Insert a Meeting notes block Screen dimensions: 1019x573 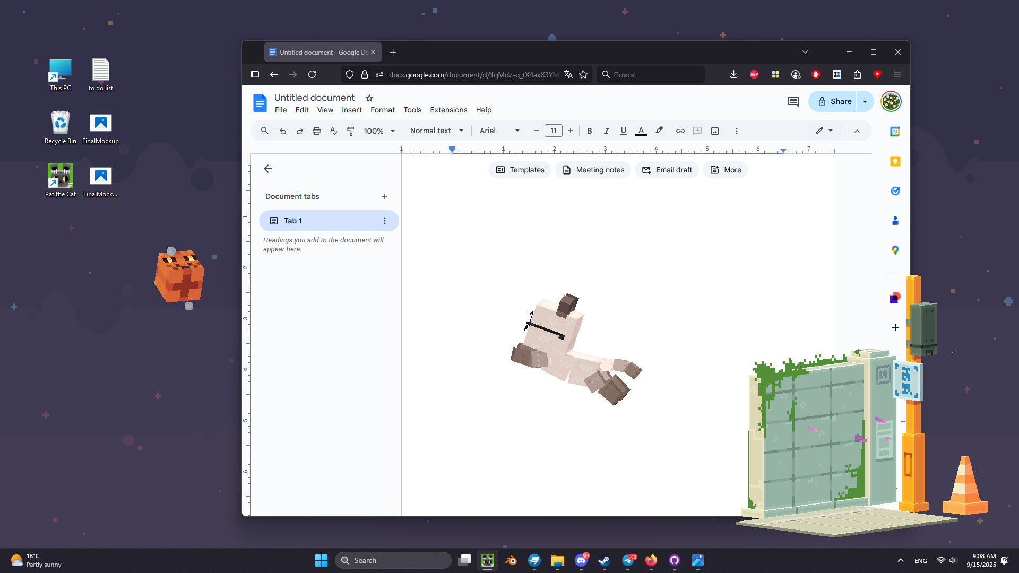coord(593,170)
